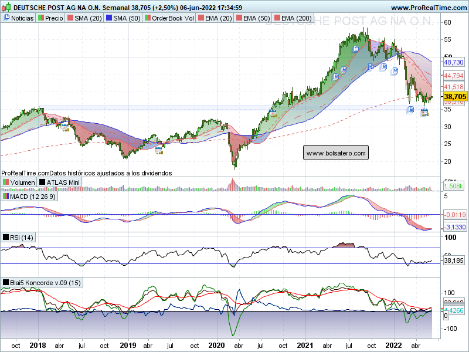Click the EMA value label 44,794

tap(453, 76)
